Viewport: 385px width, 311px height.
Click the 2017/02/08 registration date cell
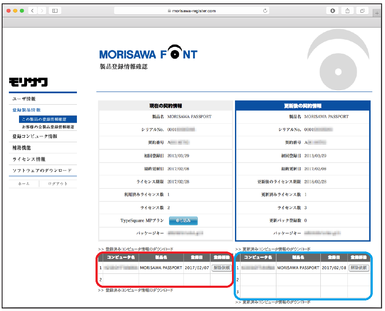click(x=334, y=268)
